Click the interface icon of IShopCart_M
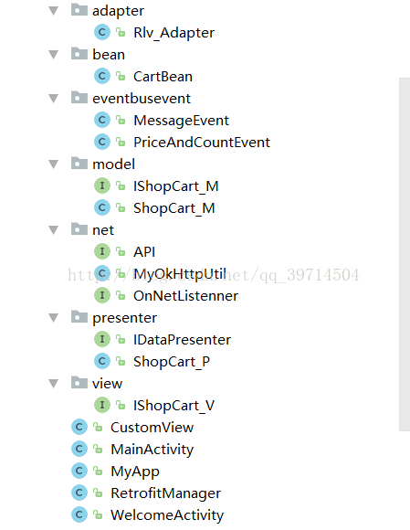Viewport: 410px width, 530px height. tap(102, 185)
